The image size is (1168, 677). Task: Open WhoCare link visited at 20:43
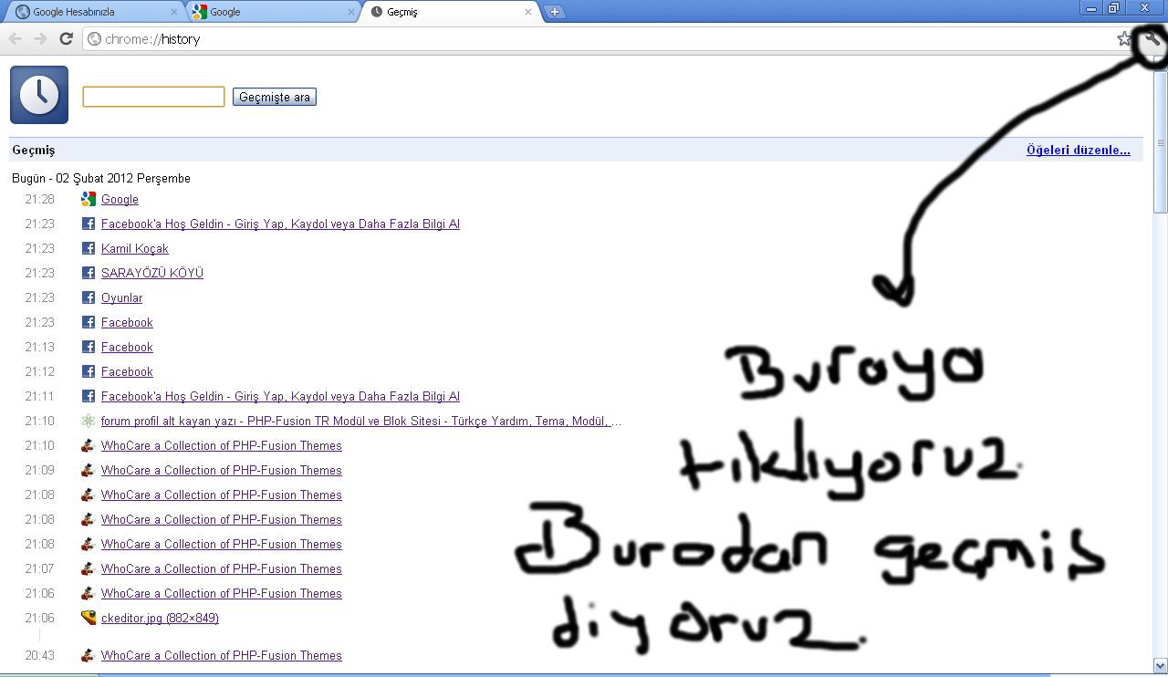pyautogui.click(x=222, y=655)
